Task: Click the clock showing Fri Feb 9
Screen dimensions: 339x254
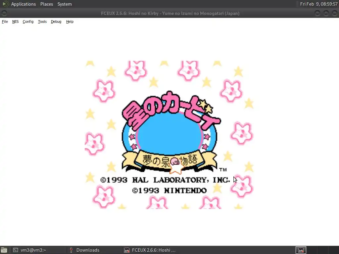Action: [x=319, y=4]
